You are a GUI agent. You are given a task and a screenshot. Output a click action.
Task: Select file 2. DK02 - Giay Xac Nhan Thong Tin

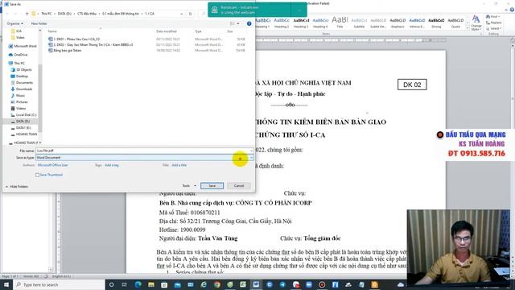(93, 45)
